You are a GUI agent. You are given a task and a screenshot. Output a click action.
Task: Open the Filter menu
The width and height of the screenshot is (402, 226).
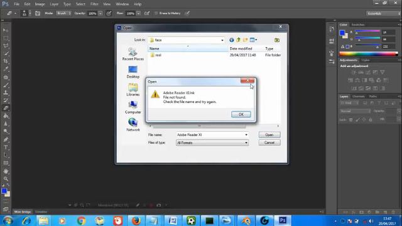(94, 4)
